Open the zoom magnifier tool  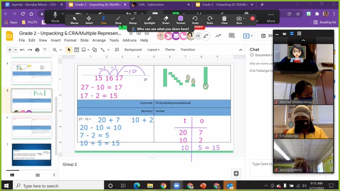pyautogui.click(x=54, y=50)
